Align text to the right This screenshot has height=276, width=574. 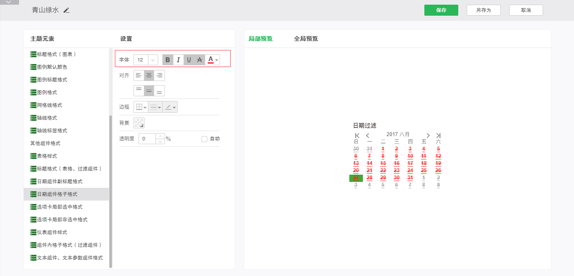pos(159,75)
